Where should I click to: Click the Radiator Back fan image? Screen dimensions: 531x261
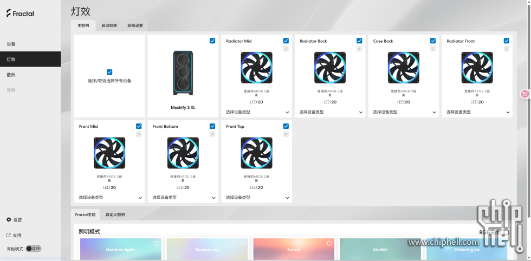pyautogui.click(x=330, y=68)
